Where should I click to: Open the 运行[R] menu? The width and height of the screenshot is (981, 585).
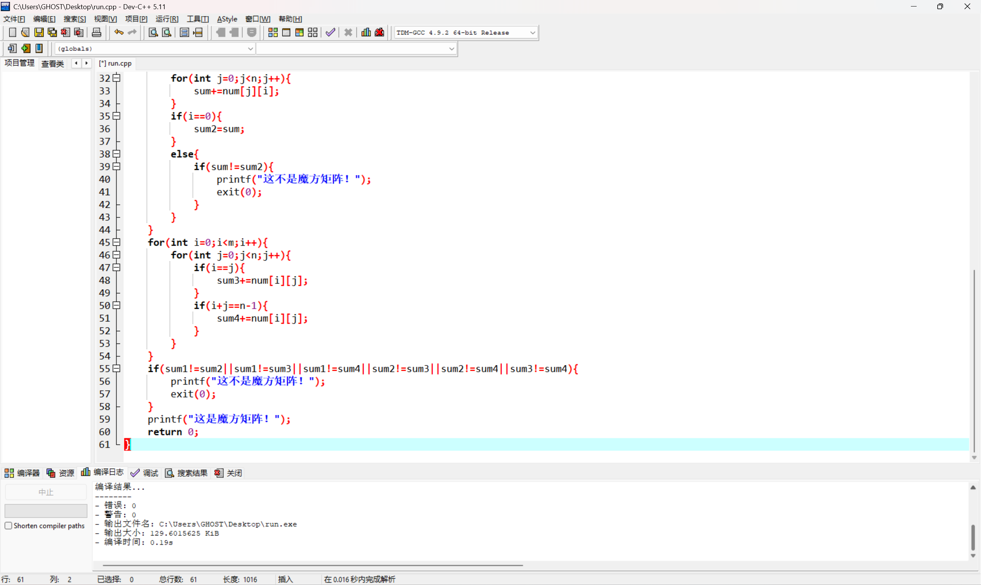[167, 19]
